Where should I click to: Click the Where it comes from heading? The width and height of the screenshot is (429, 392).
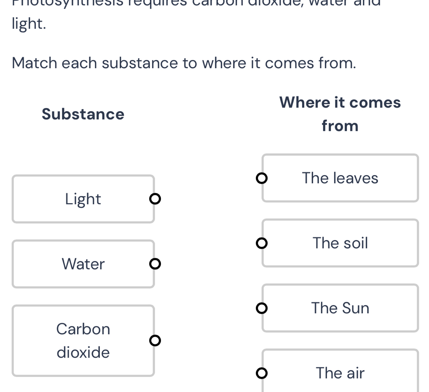pos(340,114)
